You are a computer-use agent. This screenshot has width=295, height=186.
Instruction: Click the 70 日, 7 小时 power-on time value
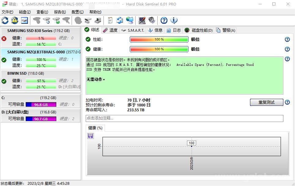139,100
